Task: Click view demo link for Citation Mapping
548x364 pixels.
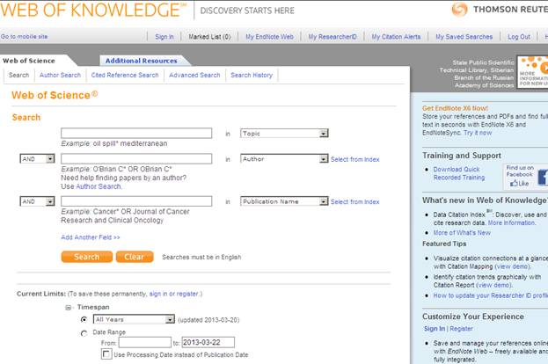Action: click(513, 266)
